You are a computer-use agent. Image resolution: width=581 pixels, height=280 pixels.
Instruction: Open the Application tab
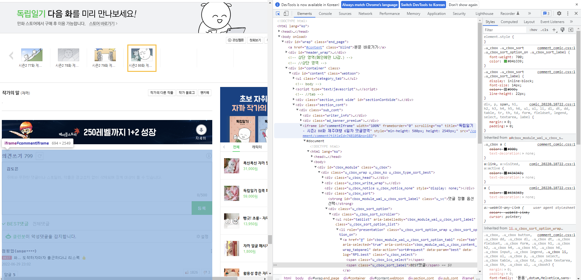pyautogui.click(x=436, y=14)
